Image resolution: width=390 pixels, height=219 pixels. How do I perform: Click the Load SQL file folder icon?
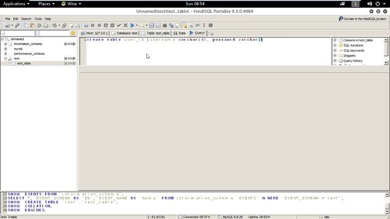point(141,26)
